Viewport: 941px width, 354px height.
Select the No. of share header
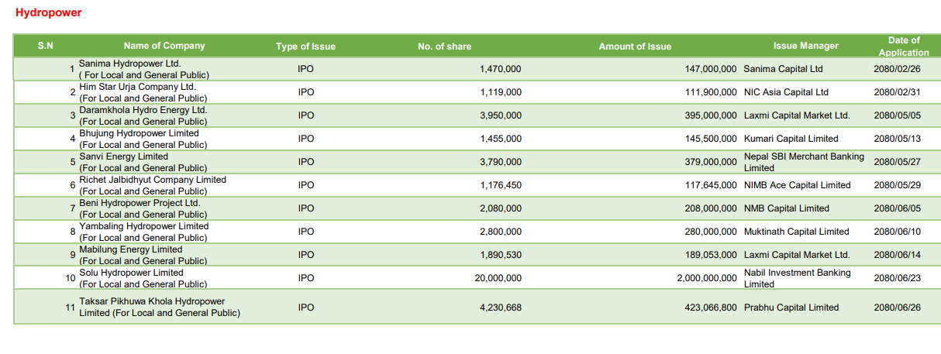444,46
